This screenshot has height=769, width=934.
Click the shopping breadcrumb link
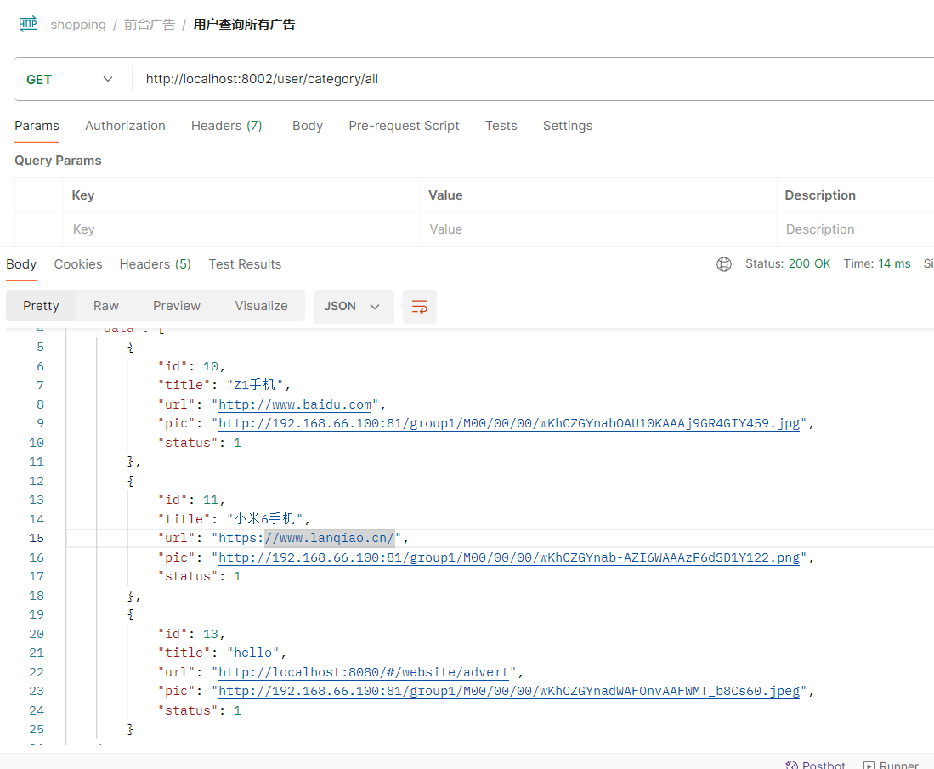[78, 25]
